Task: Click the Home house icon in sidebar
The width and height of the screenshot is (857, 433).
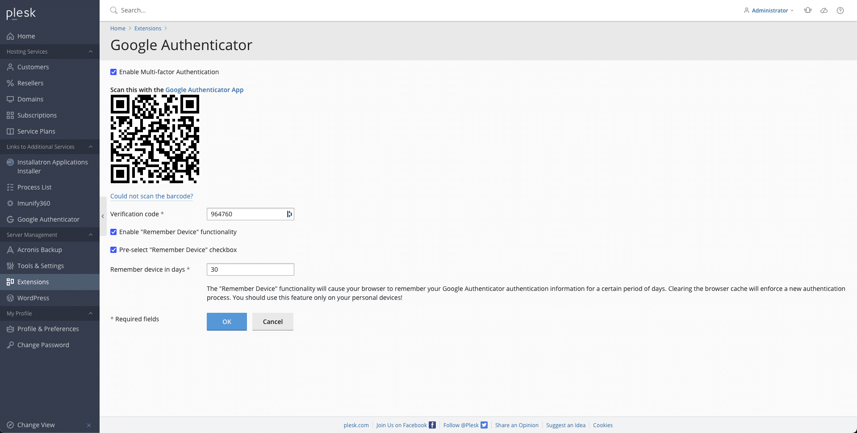Action: (x=10, y=36)
